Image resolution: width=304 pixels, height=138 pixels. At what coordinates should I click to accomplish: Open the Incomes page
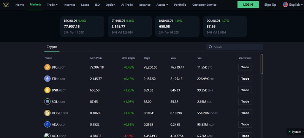click(x=70, y=5)
